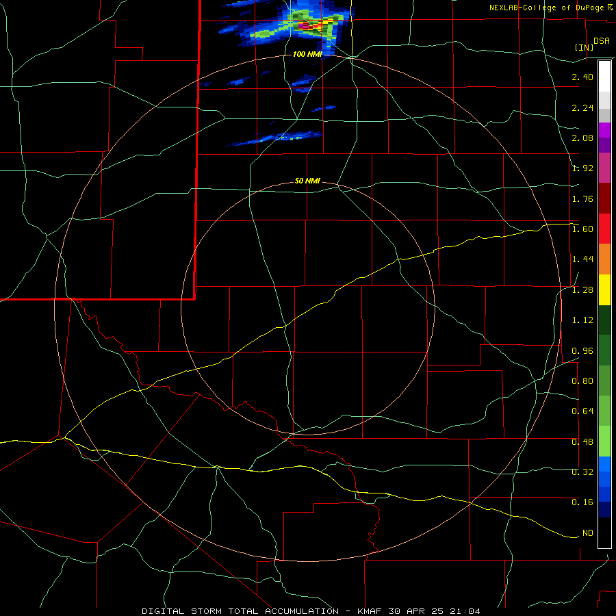Pick the dark red swatch beside 1.76
616x616 pixels.
pyautogui.click(x=604, y=198)
